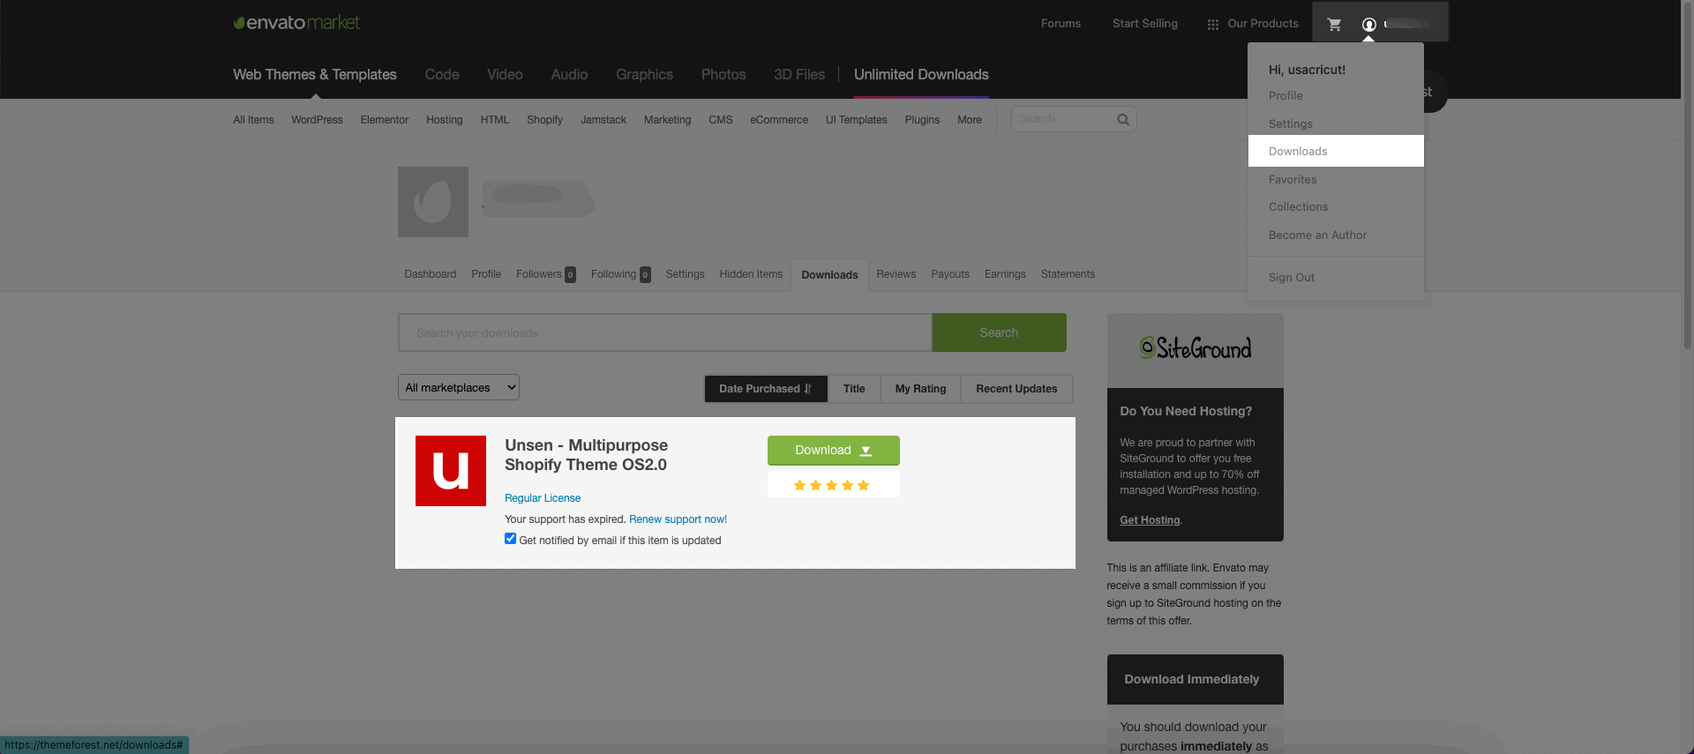Rate the Unsen theme five stars
Image resolution: width=1694 pixels, height=754 pixels.
coord(863,485)
